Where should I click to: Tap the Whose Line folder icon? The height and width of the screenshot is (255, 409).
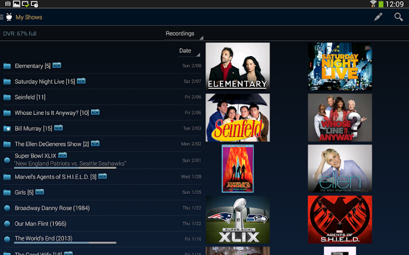7,113
